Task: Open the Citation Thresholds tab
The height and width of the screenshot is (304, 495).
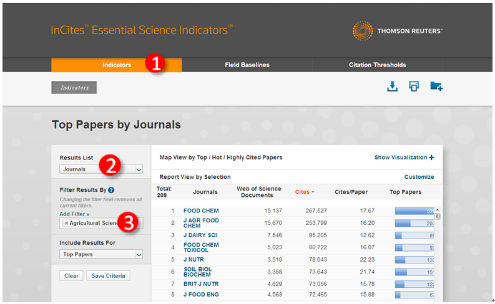Action: tap(377, 65)
